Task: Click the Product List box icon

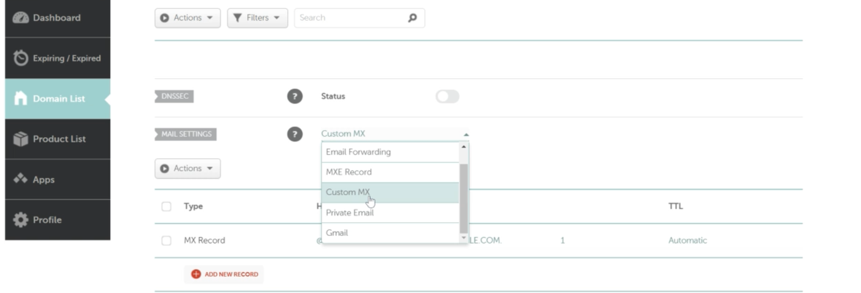Action: point(21,139)
